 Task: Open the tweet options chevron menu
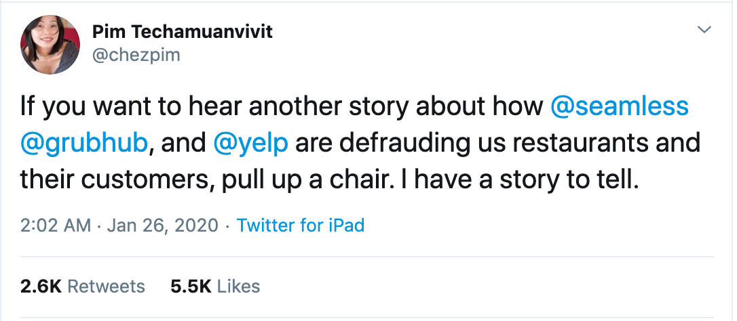[x=704, y=30]
